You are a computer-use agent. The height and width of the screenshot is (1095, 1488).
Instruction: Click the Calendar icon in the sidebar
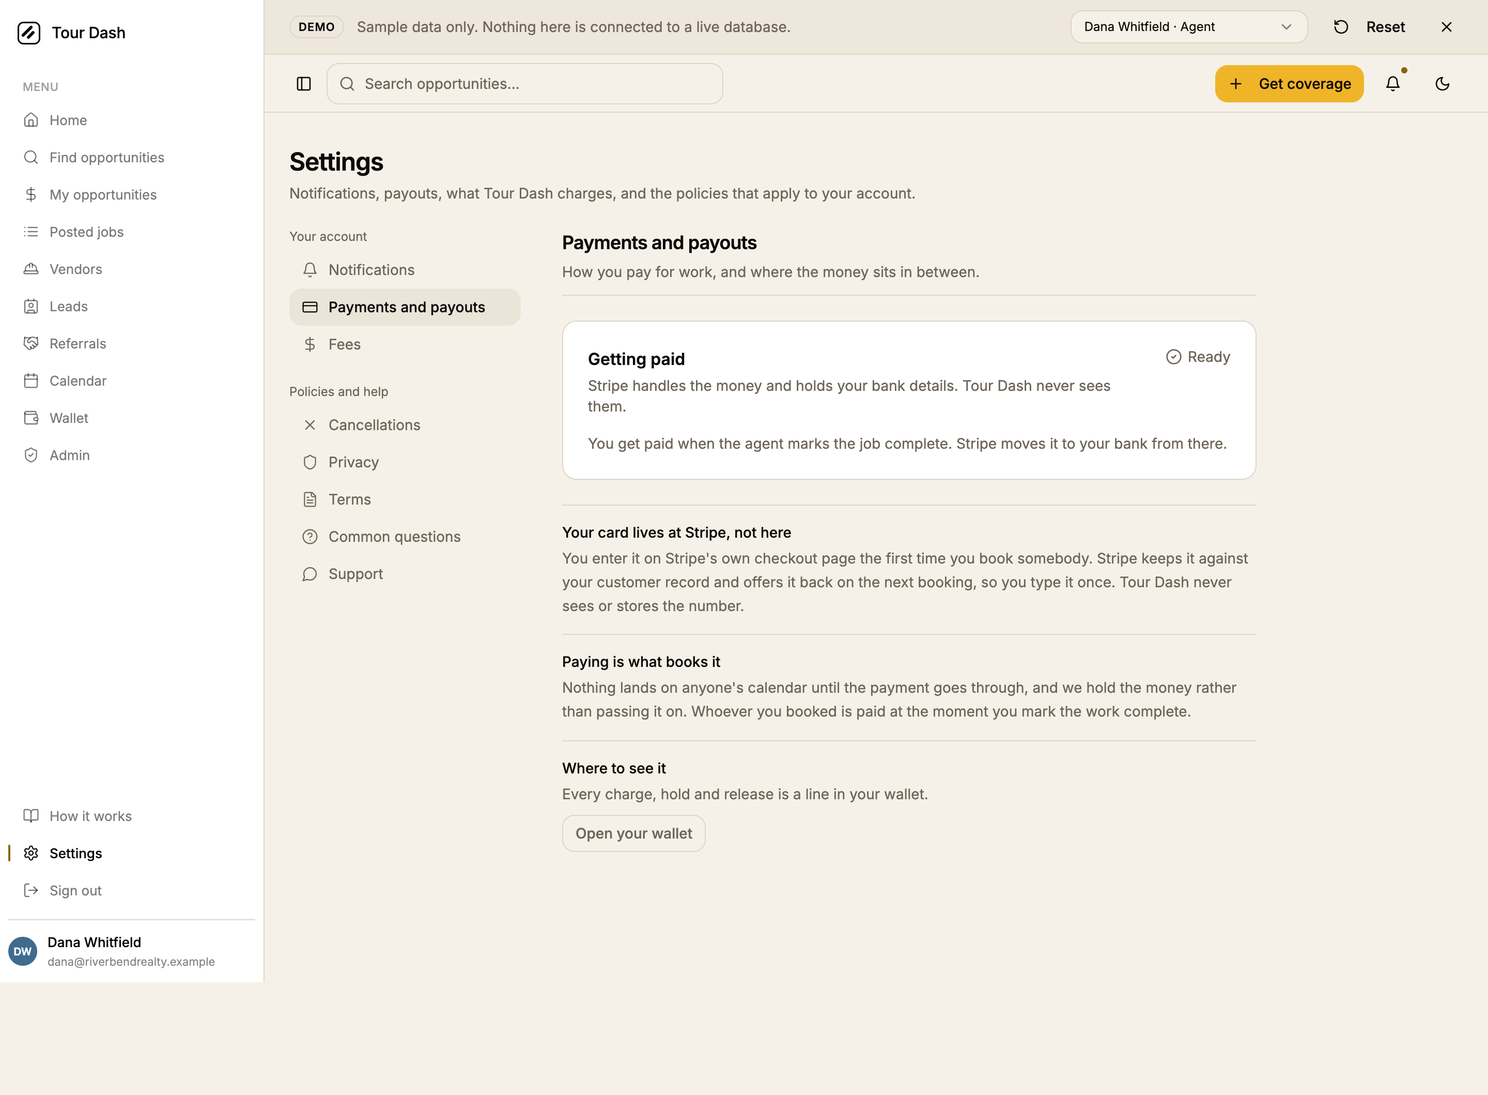(x=31, y=380)
